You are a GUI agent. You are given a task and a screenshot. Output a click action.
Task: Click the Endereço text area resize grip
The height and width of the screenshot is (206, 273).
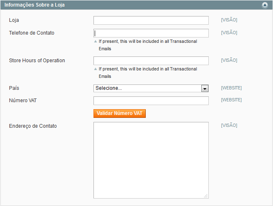tap(206, 196)
